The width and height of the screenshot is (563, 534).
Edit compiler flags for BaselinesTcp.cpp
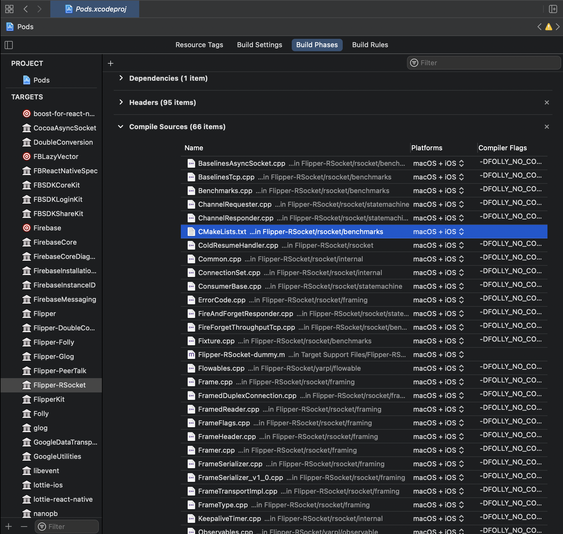click(511, 175)
